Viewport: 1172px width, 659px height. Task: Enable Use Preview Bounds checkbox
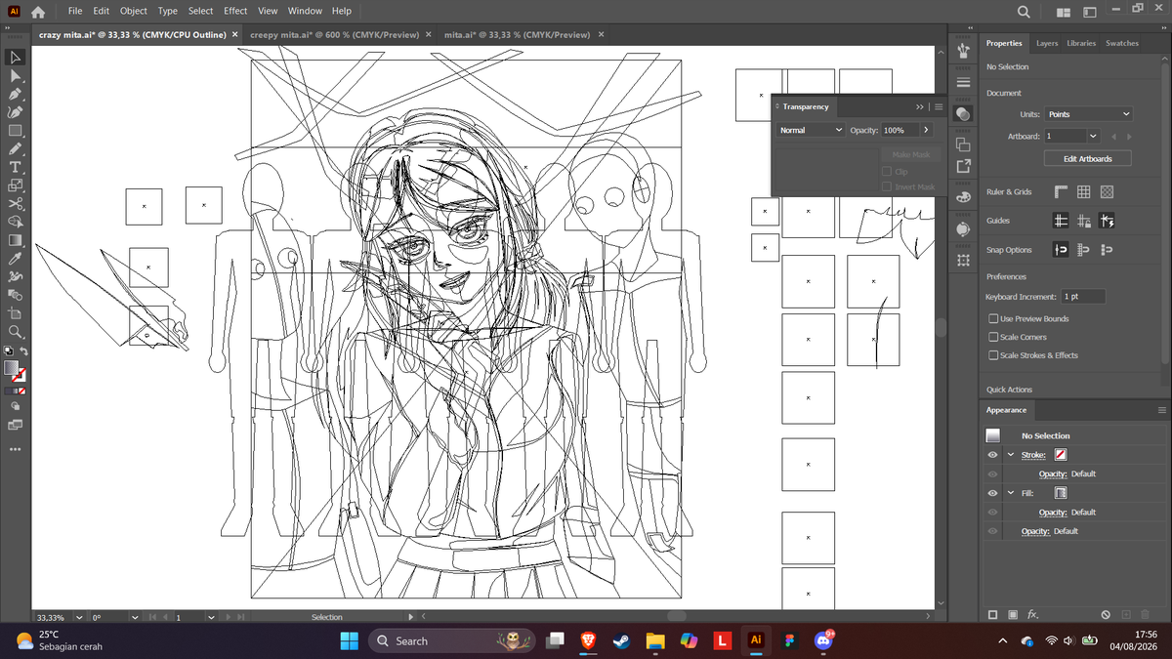point(993,318)
